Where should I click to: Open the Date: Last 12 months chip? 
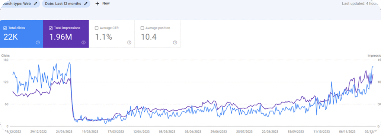pos(66,4)
